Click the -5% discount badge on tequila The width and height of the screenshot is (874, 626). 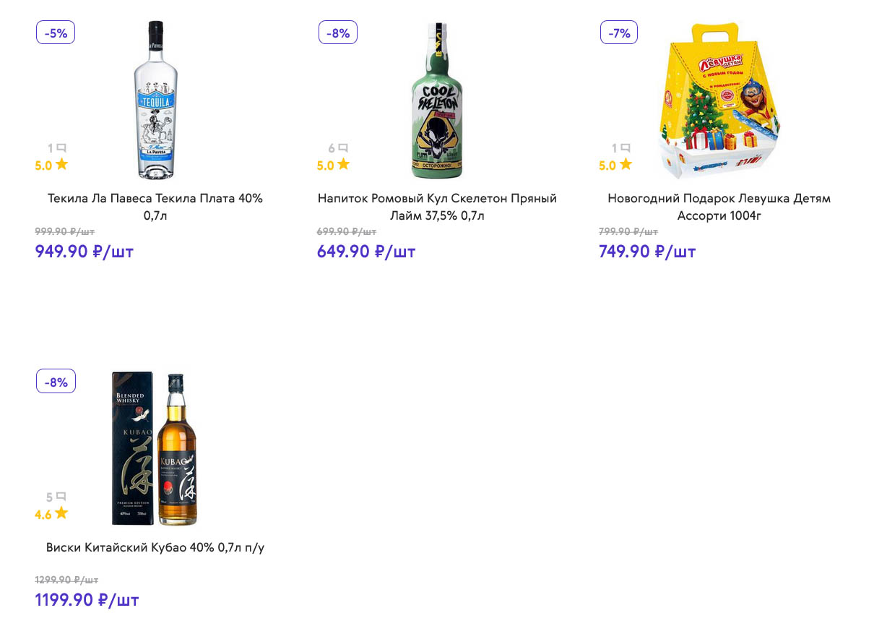point(56,33)
